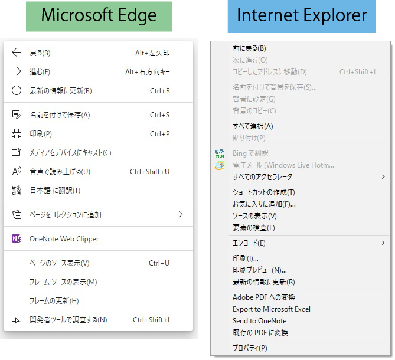The height and width of the screenshot is (360, 395).
Task: Select 次に進む(O) in IE menu
Action: [x=301, y=60]
